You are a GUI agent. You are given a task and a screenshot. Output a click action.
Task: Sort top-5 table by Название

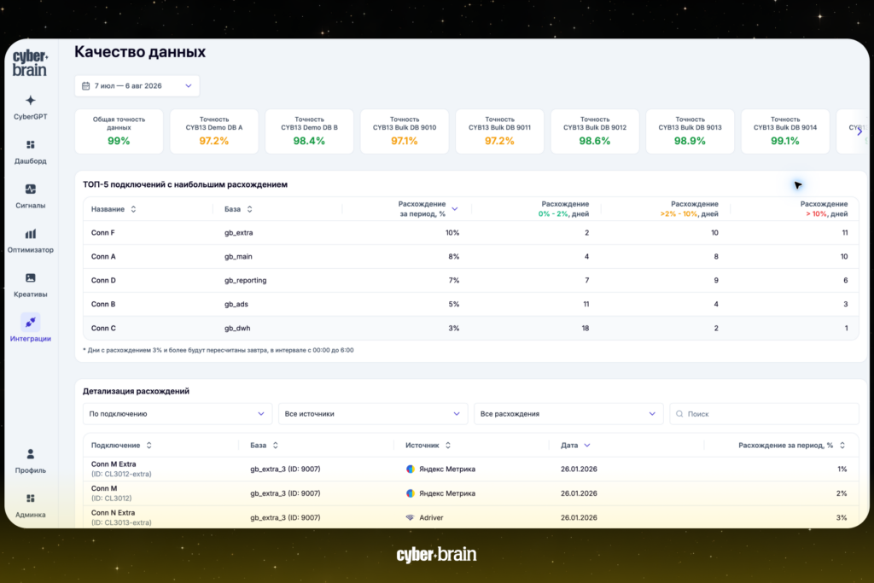pos(133,209)
